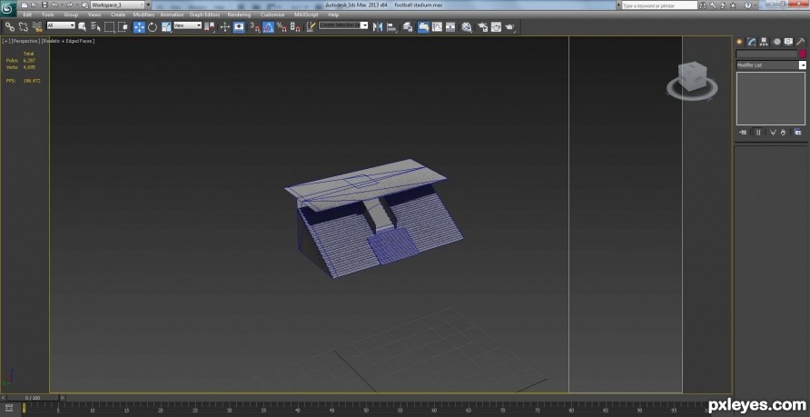
Task: Click the Open File folder icon
Action: point(35,5)
